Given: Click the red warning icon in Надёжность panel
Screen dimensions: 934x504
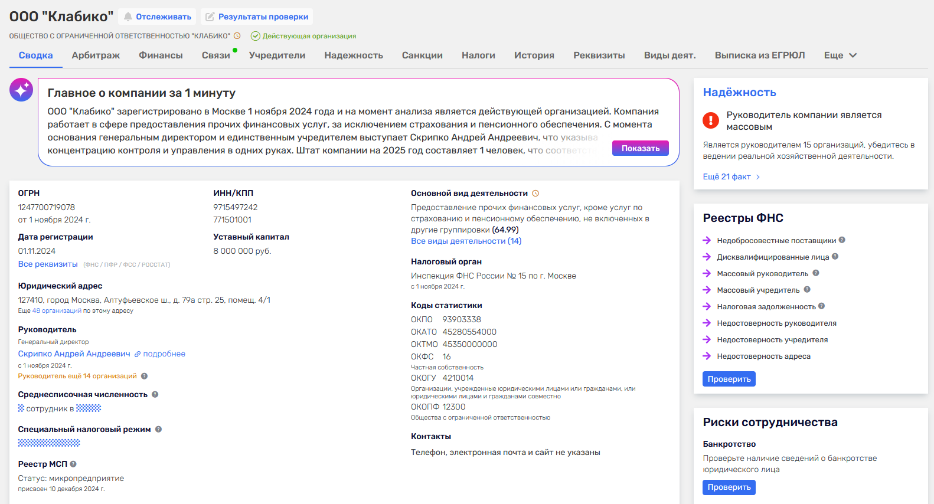Looking at the screenshot, I should coord(711,120).
